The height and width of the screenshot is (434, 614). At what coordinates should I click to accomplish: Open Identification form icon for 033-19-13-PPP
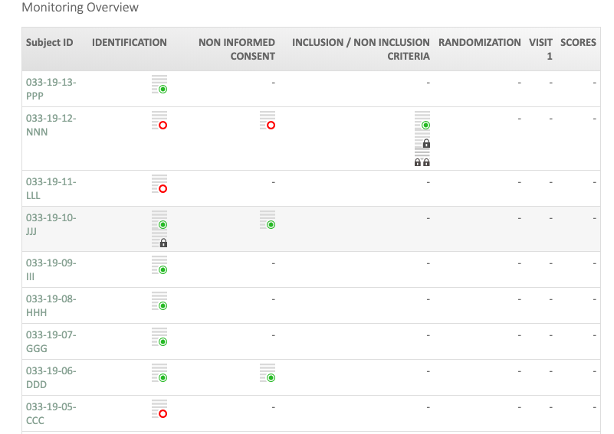click(159, 84)
